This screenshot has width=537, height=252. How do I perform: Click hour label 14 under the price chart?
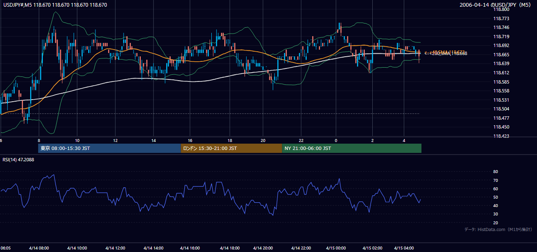pos(154,140)
